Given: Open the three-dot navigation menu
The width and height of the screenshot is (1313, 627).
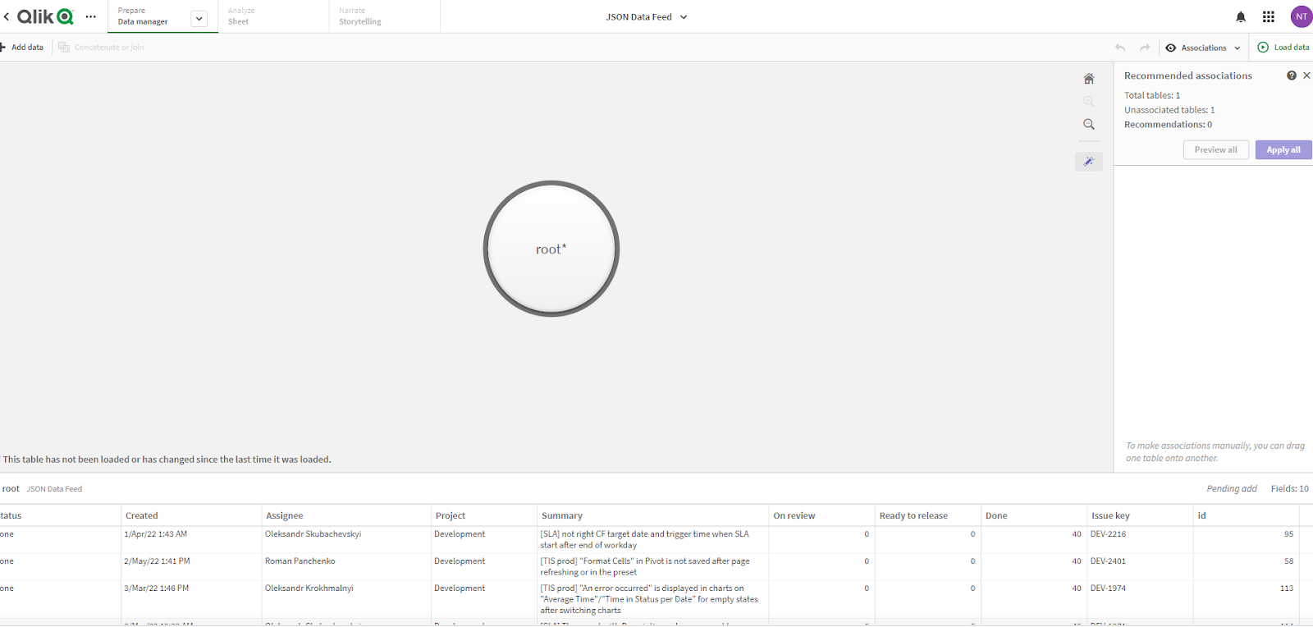Looking at the screenshot, I should (91, 16).
